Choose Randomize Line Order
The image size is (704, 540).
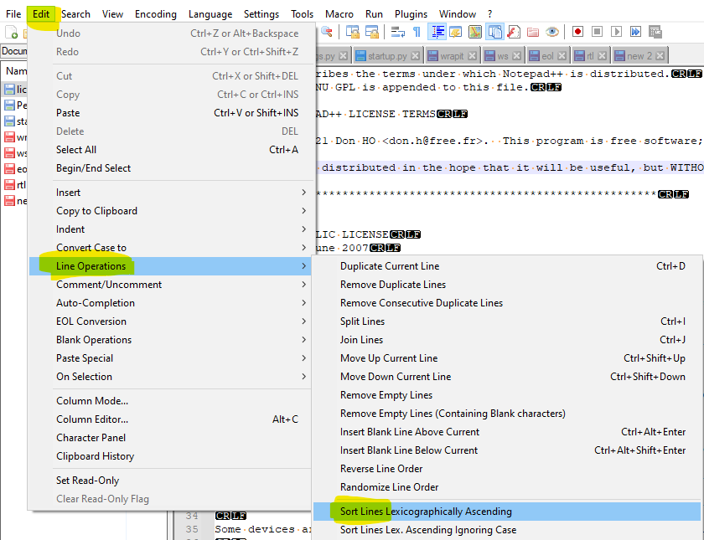click(x=507, y=487)
